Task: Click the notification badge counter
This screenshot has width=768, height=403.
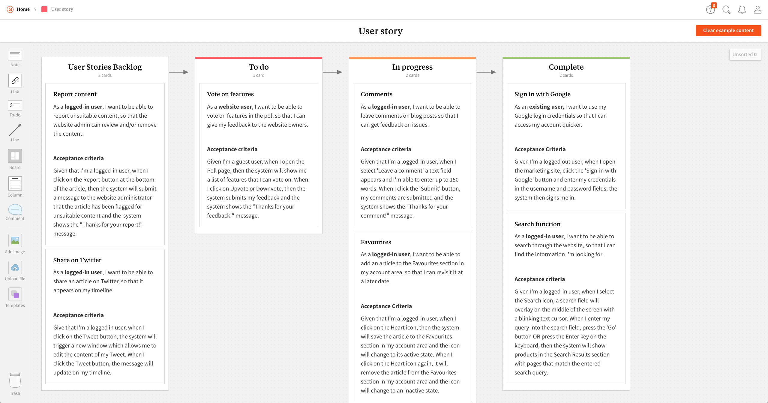Action: [713, 5]
